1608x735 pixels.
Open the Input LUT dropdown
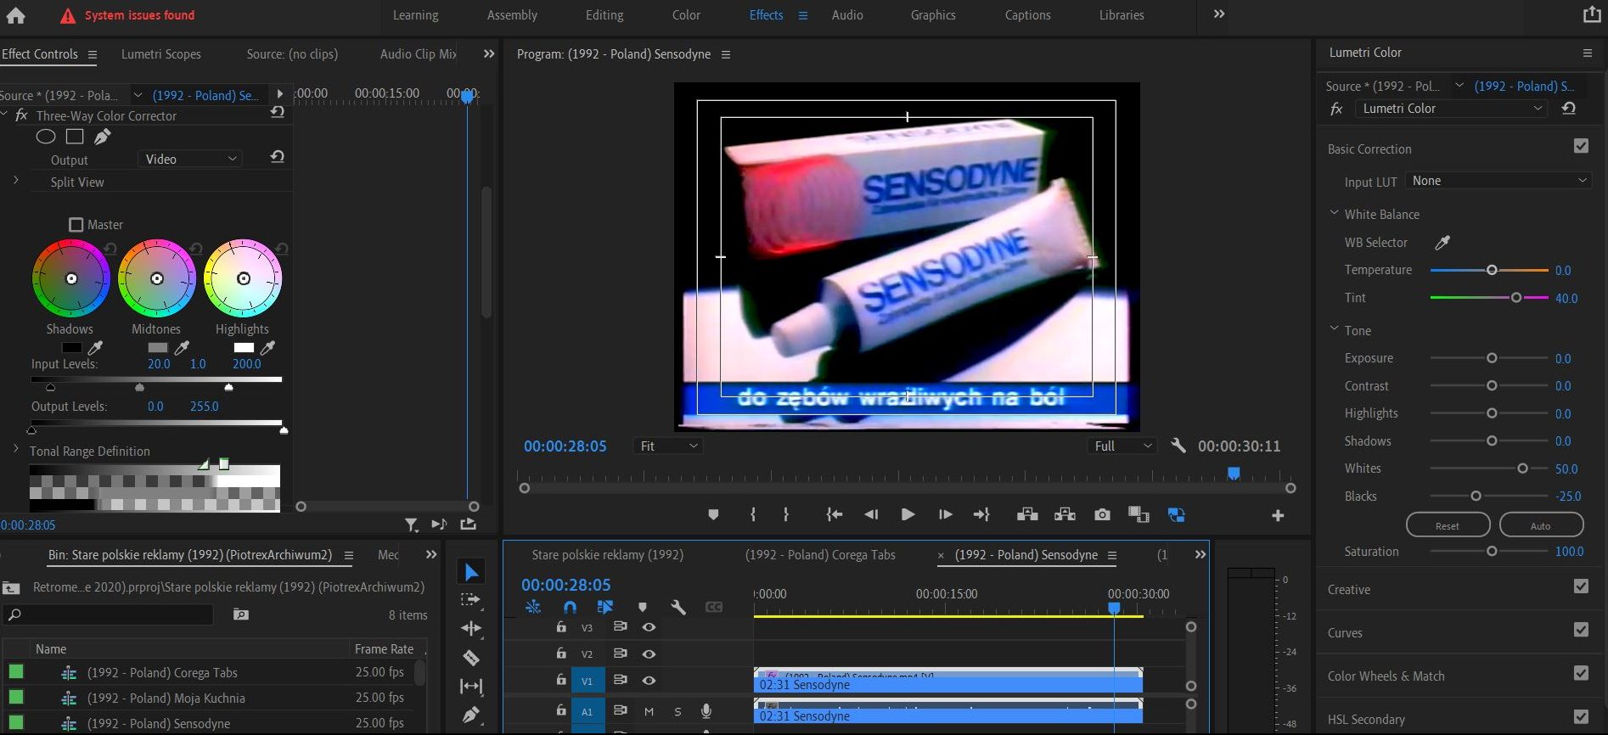click(1498, 181)
